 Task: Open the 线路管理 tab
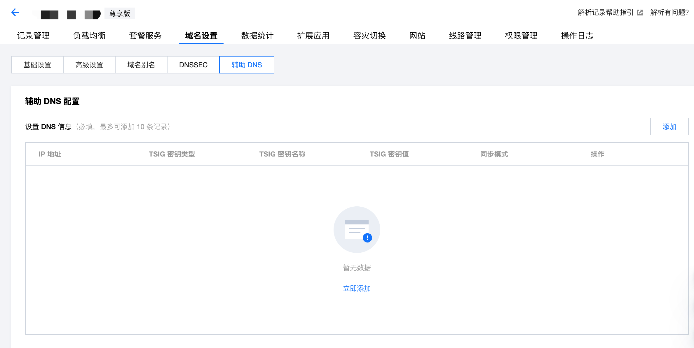[x=465, y=36]
